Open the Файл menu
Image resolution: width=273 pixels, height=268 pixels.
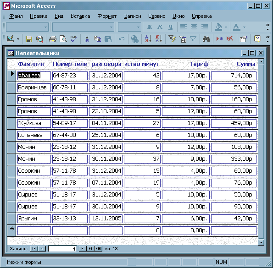tap(16, 16)
